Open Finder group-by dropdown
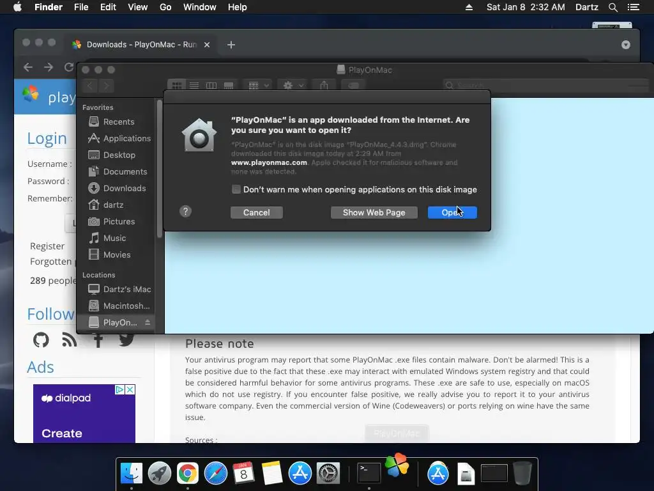 pos(258,86)
